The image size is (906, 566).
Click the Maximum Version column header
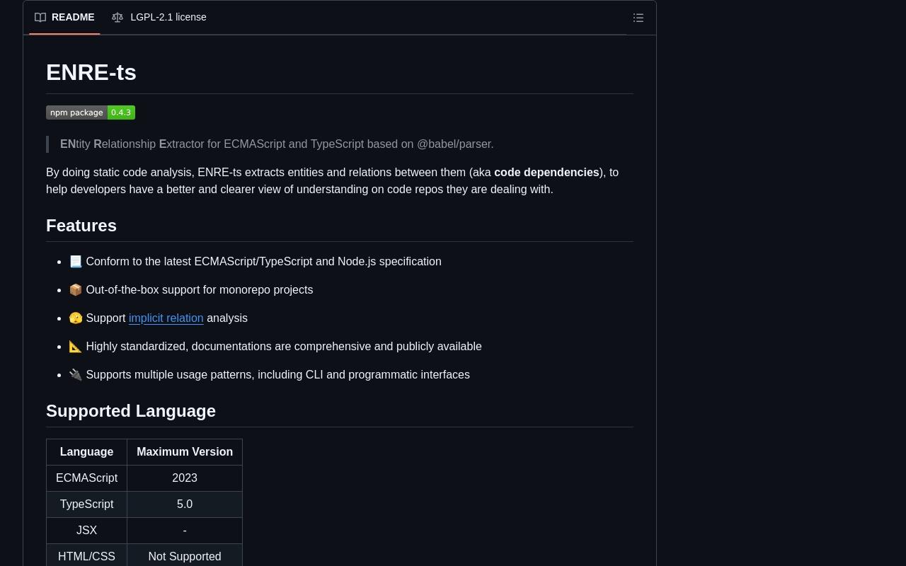click(185, 452)
